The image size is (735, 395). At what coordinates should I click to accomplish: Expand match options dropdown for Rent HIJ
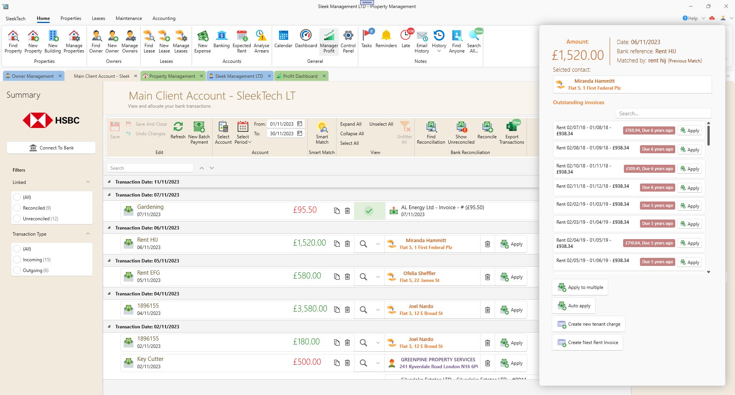coord(378,244)
